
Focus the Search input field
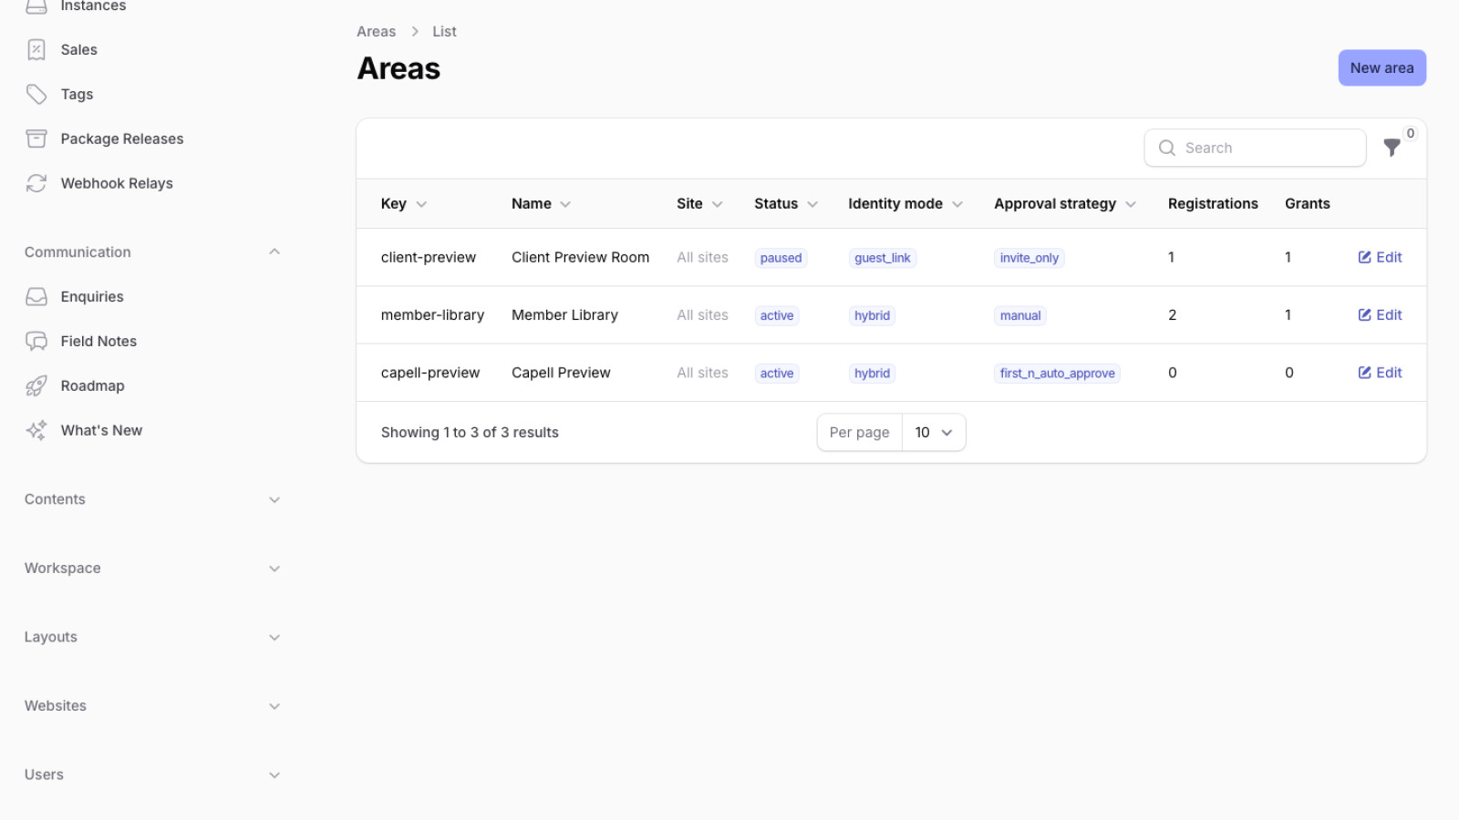[x=1255, y=148]
